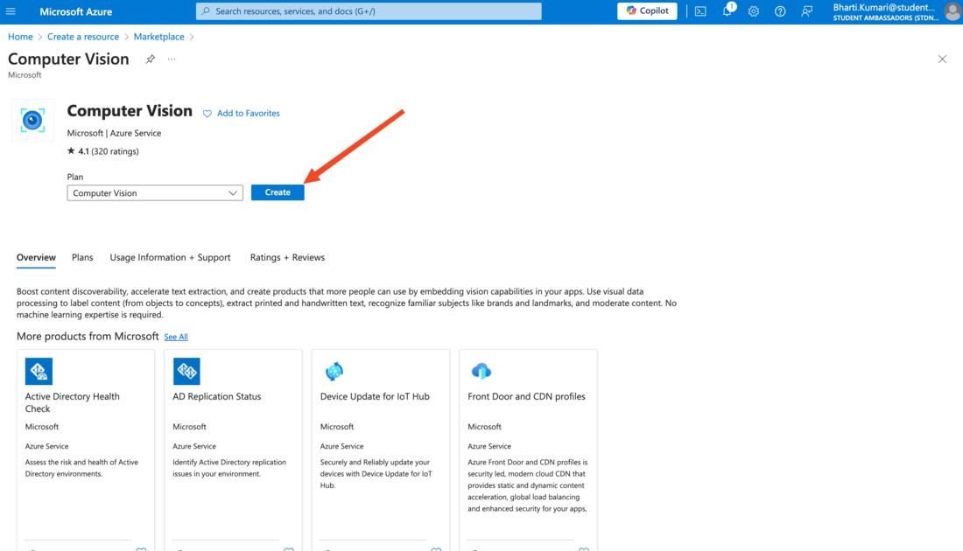The image size is (963, 551).
Task: Click Device Update for IoT Hub icon
Action: [334, 371]
